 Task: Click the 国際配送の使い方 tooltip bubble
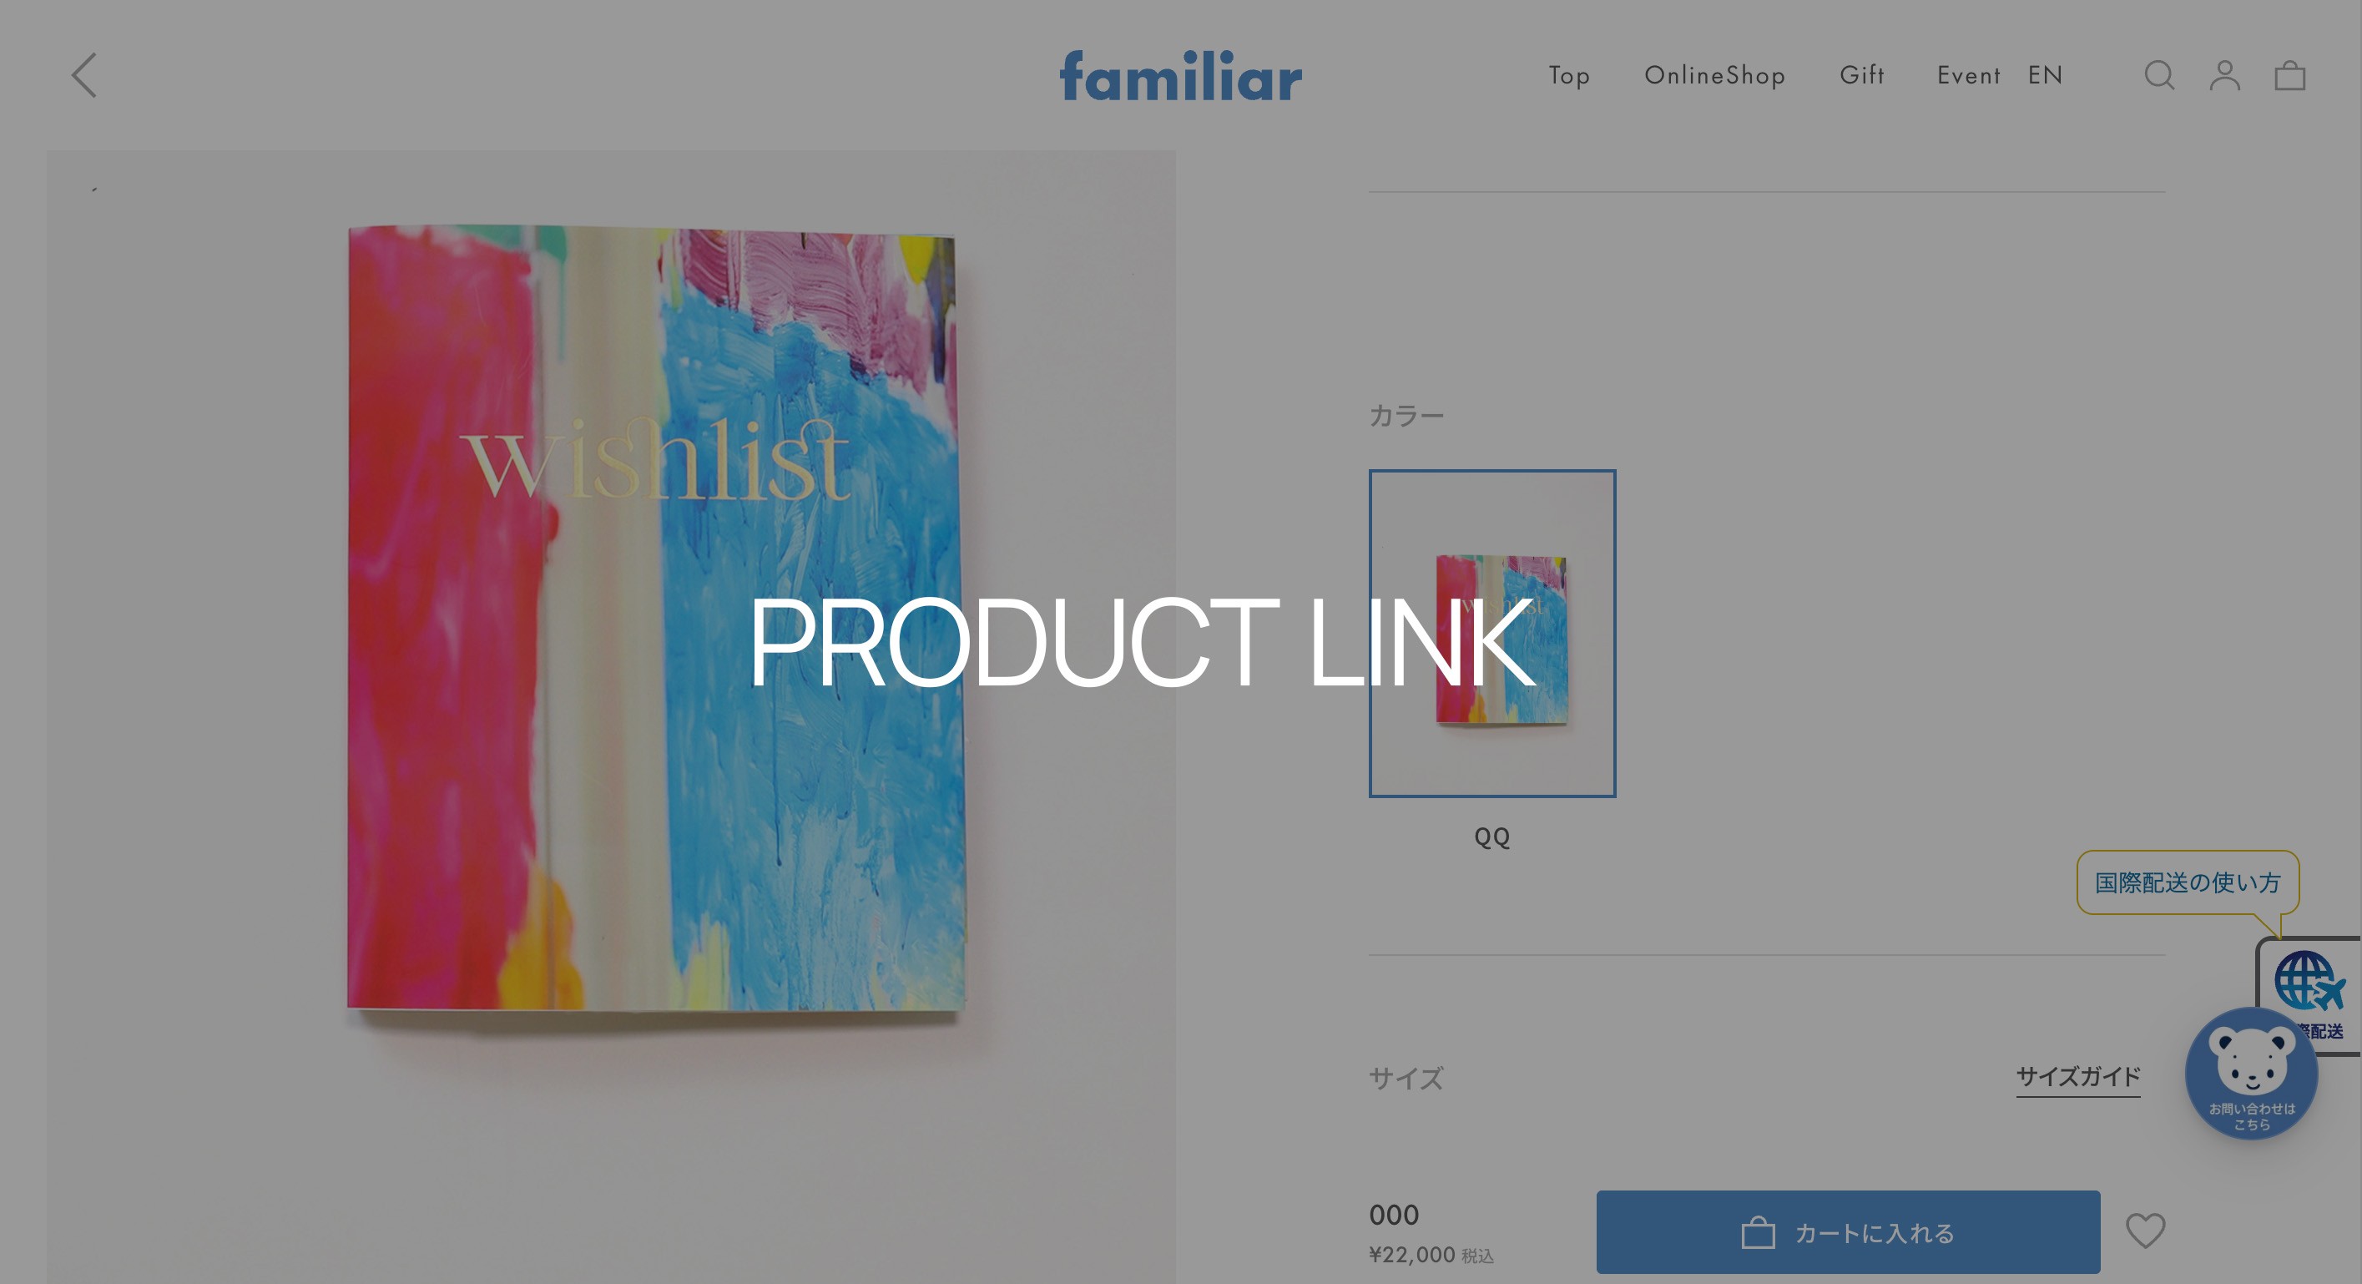[2187, 882]
